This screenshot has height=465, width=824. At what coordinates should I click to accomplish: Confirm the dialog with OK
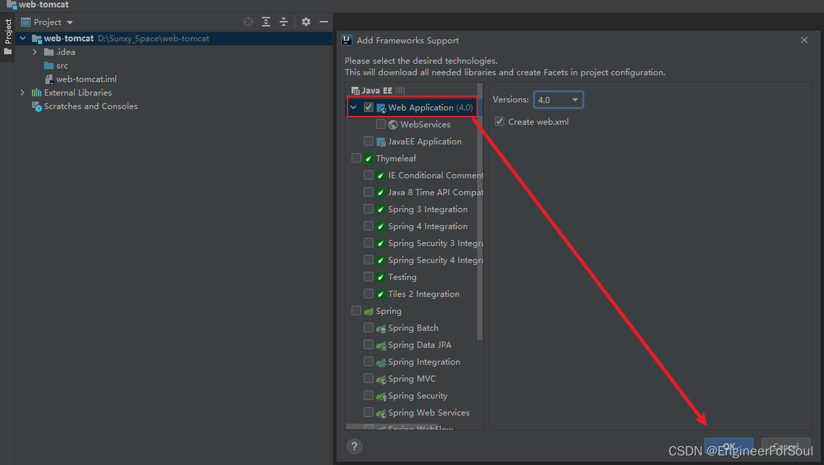729,447
